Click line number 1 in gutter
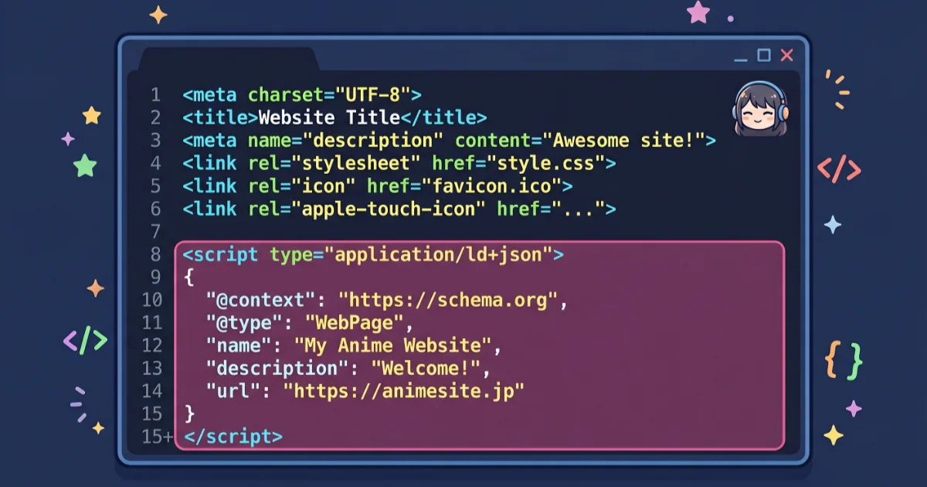Viewport: 927px width, 487px height. [155, 95]
